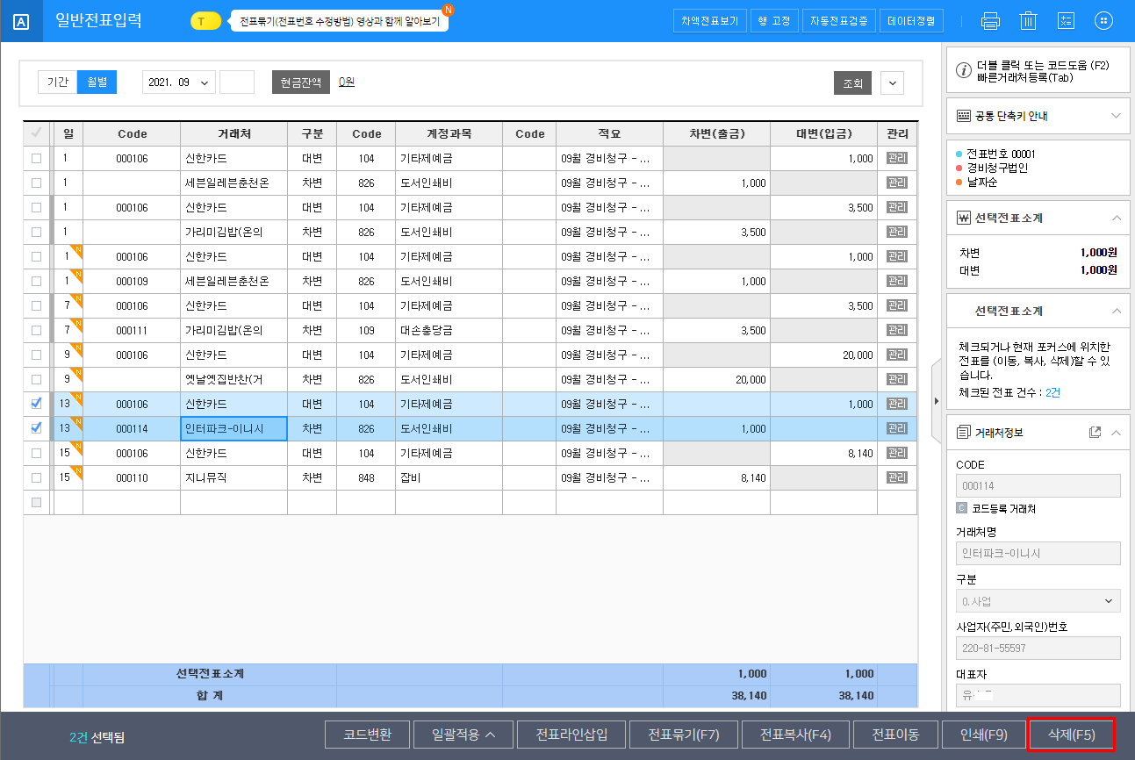
Task: Click the yellow T tip badge
Action: click(205, 21)
